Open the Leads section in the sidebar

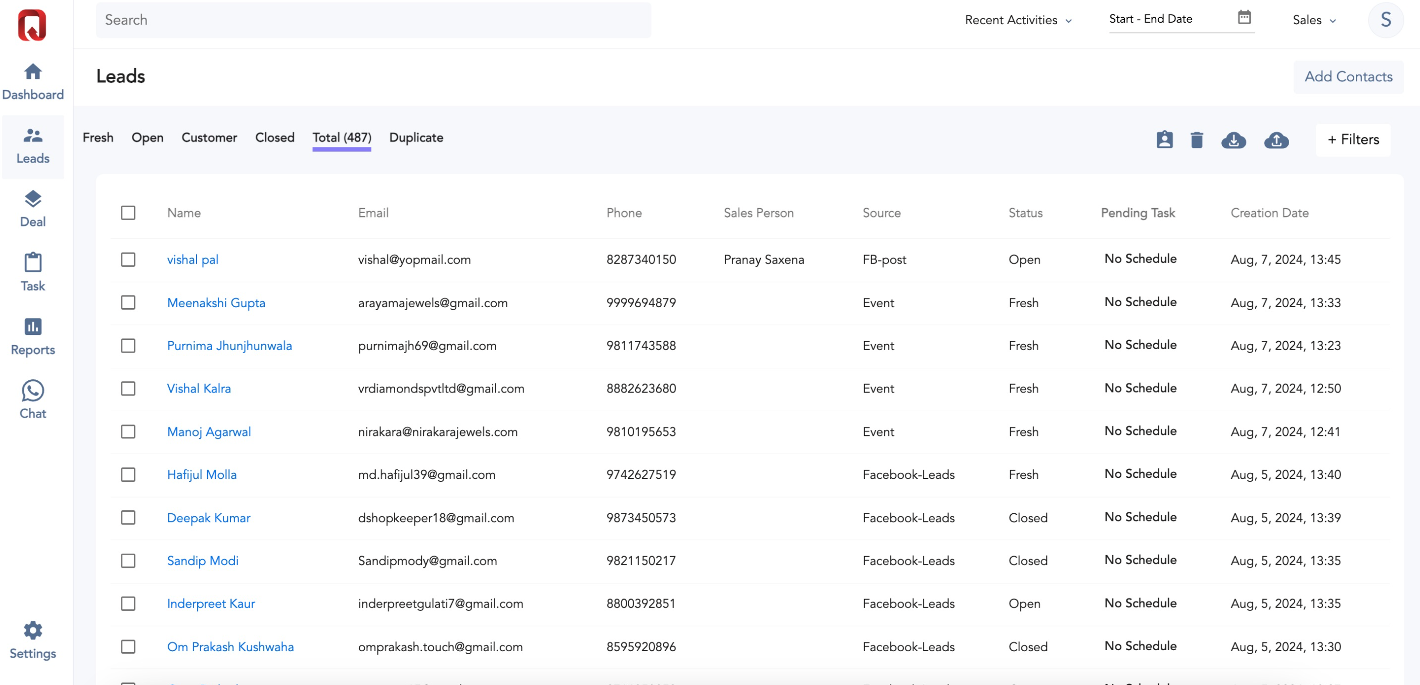pos(33,146)
